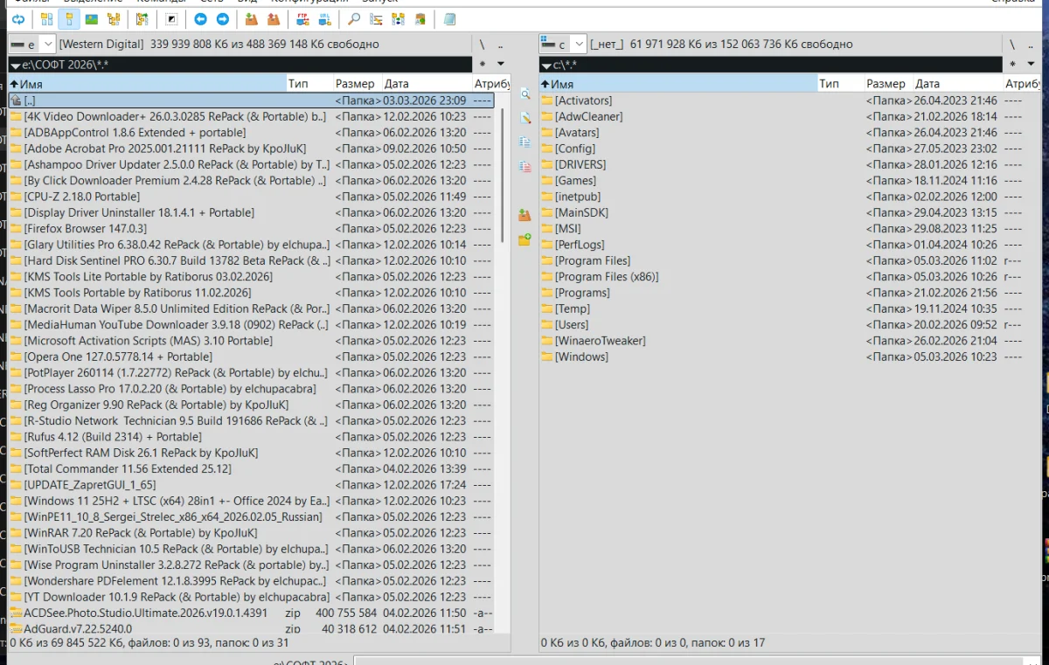Click the edit file icon in middle bar
Screen dimensions: 1049x665
[x=524, y=118]
